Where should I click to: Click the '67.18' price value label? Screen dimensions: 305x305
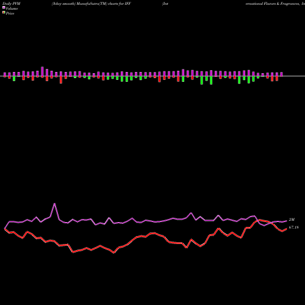[293, 228]
